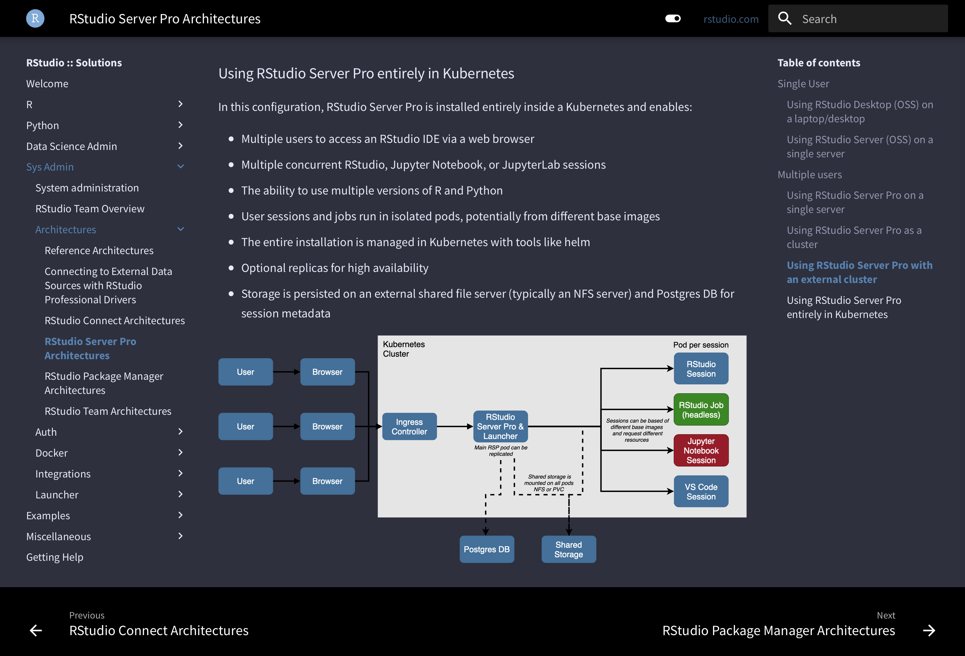Open RStudio Team Overview page
Image resolution: width=965 pixels, height=656 pixels.
[x=90, y=208]
